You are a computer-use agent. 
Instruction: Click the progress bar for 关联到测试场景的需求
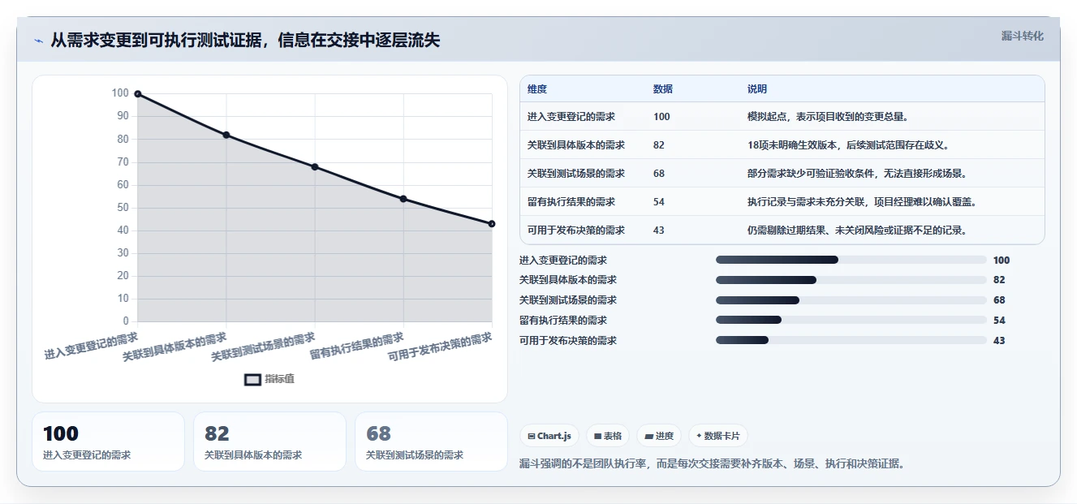click(x=851, y=300)
